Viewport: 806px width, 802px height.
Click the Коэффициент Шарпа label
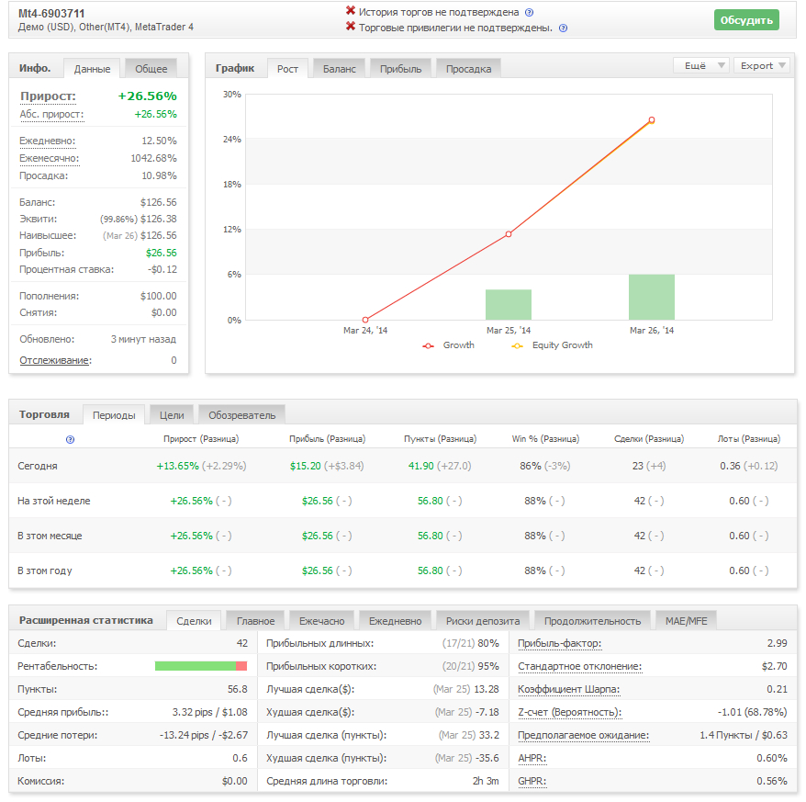pos(568,689)
